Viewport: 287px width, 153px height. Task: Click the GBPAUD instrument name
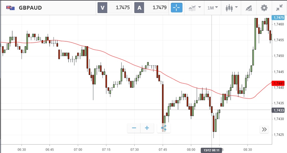pos(30,8)
